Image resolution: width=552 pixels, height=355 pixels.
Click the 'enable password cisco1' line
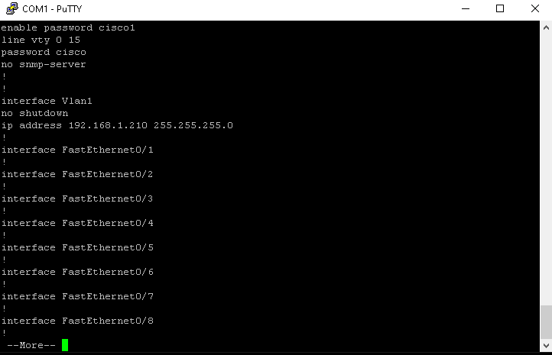coord(68,27)
